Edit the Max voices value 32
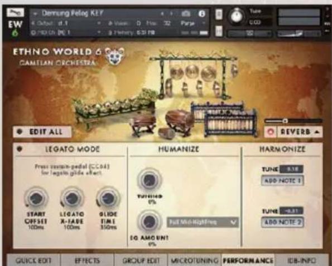The image size is (332, 266). (167, 23)
